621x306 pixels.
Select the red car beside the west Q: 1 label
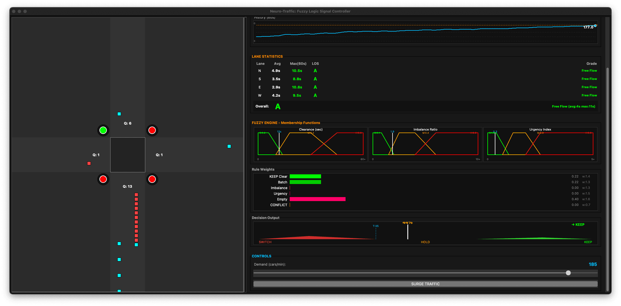click(x=89, y=164)
